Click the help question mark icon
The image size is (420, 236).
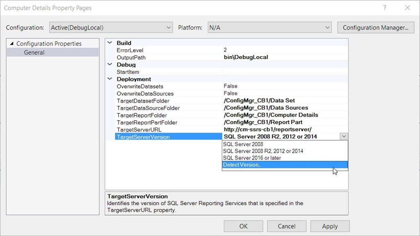(x=384, y=8)
